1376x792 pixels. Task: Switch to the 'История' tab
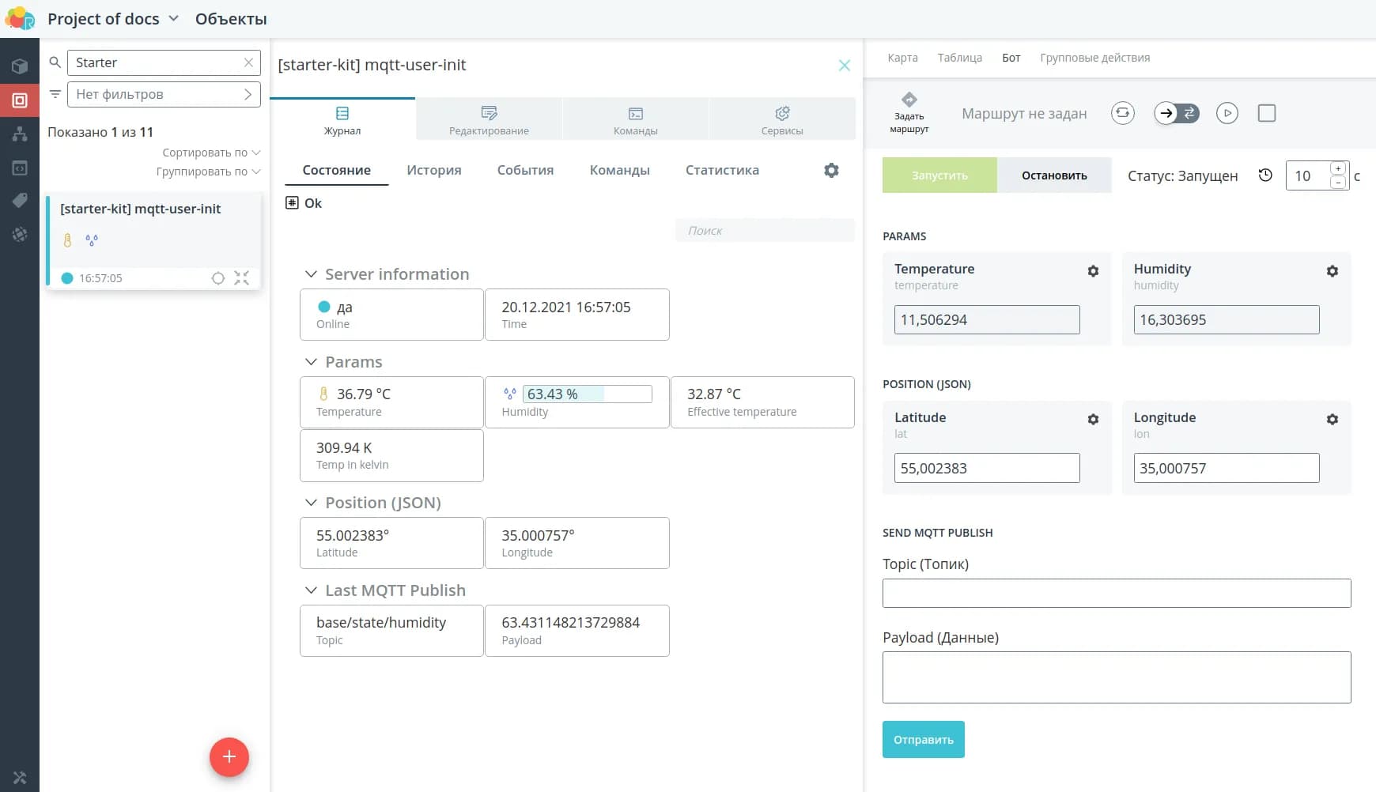(433, 170)
